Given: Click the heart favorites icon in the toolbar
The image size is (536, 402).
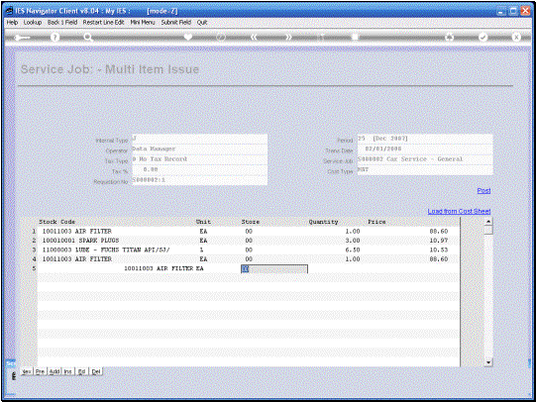Looking at the screenshot, I should click(187, 37).
